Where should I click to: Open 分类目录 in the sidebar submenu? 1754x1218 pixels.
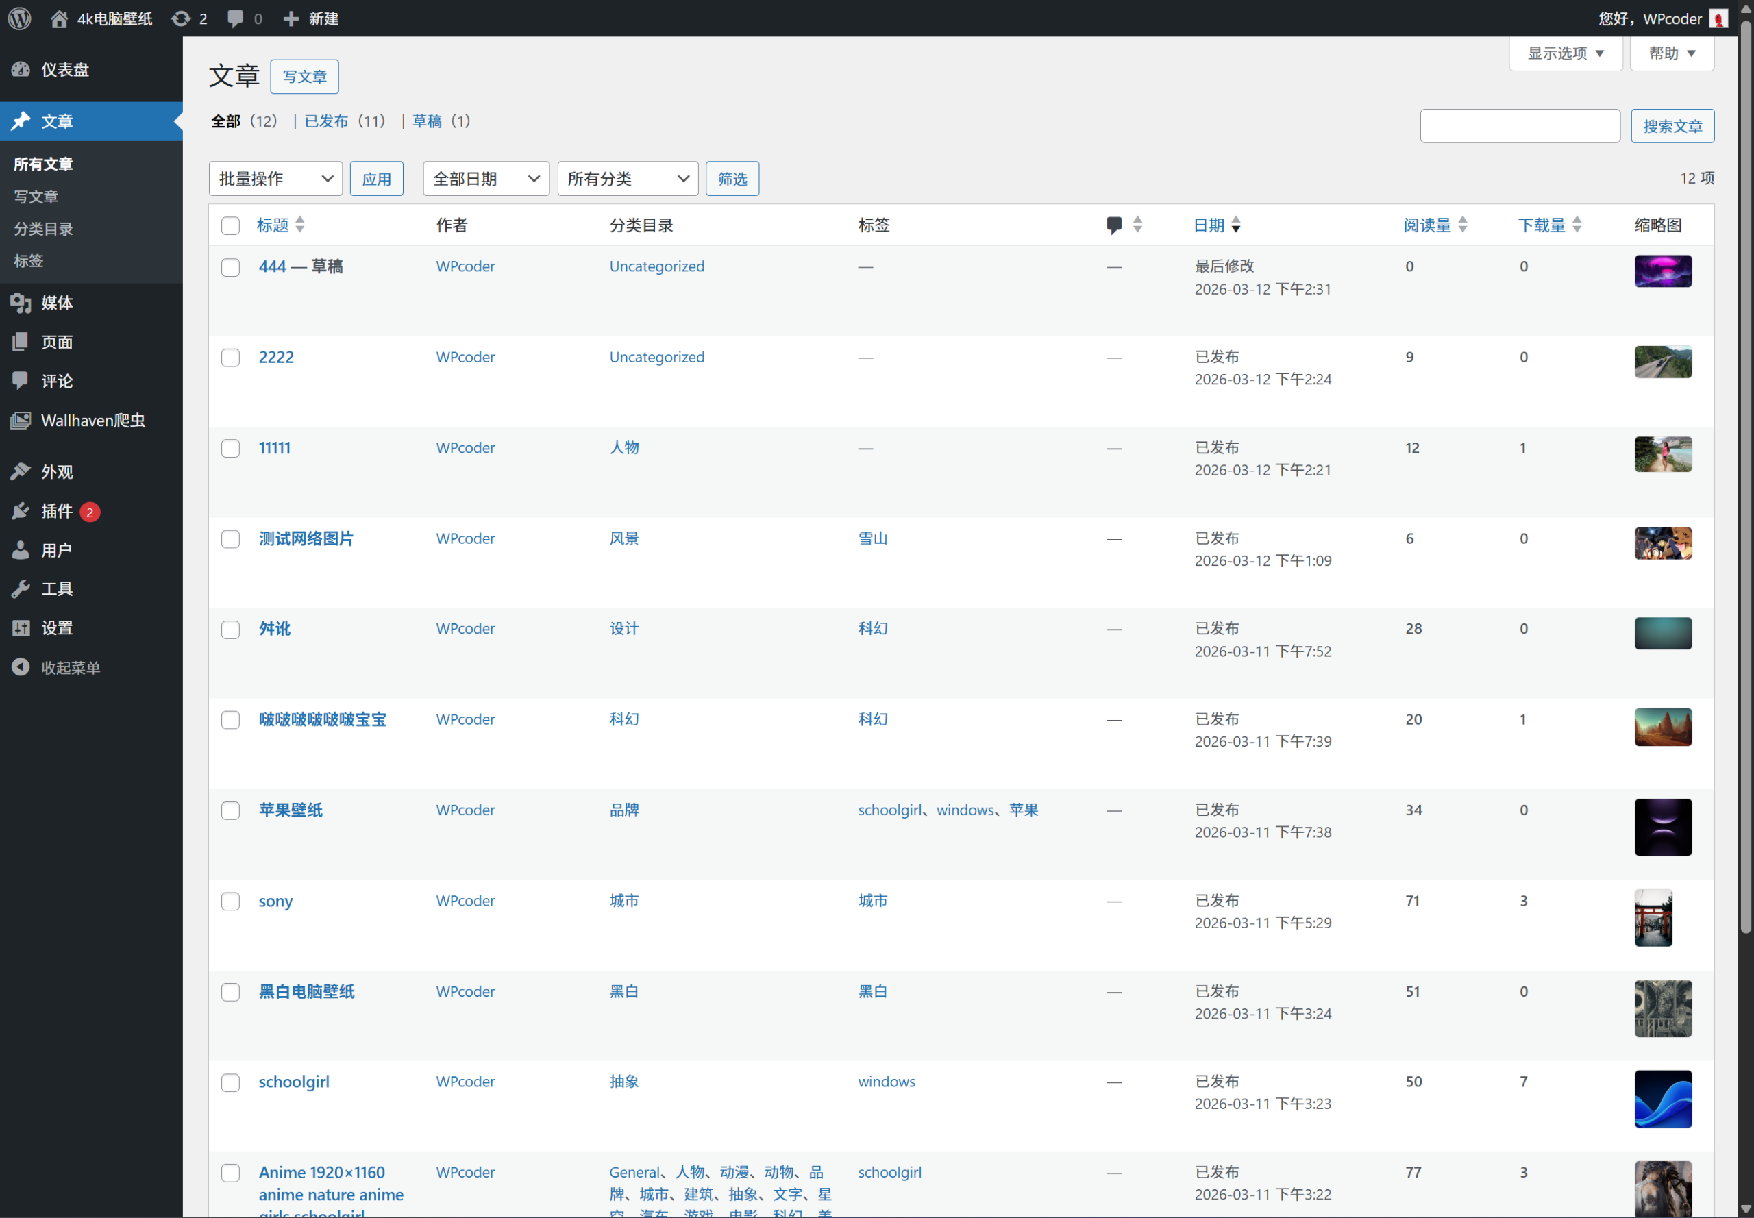[x=43, y=229]
